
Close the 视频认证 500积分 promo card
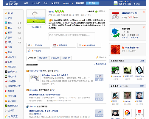click(144, 12)
